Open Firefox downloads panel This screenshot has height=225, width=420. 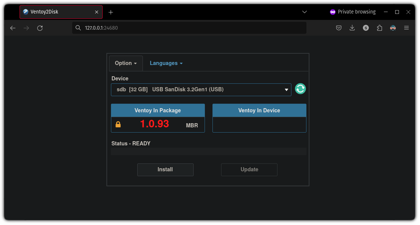coord(352,27)
